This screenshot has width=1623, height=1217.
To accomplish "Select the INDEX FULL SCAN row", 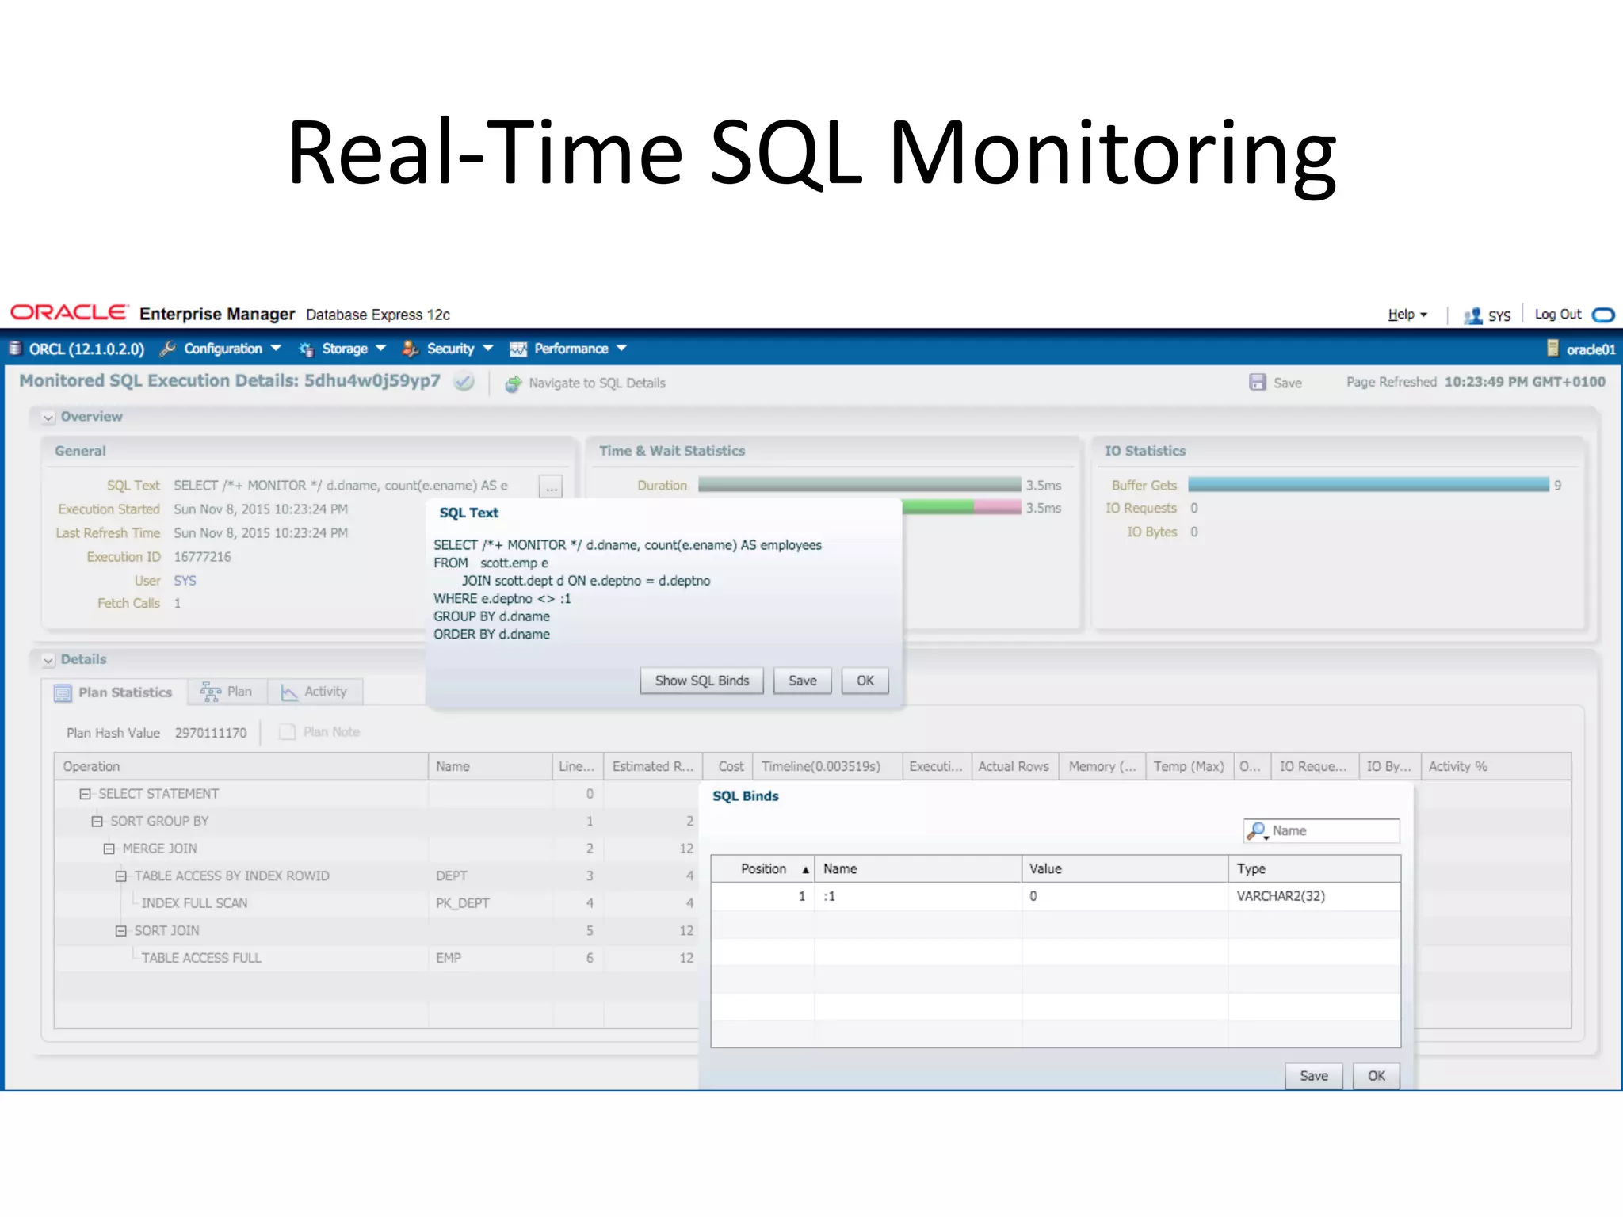I will coord(376,903).
